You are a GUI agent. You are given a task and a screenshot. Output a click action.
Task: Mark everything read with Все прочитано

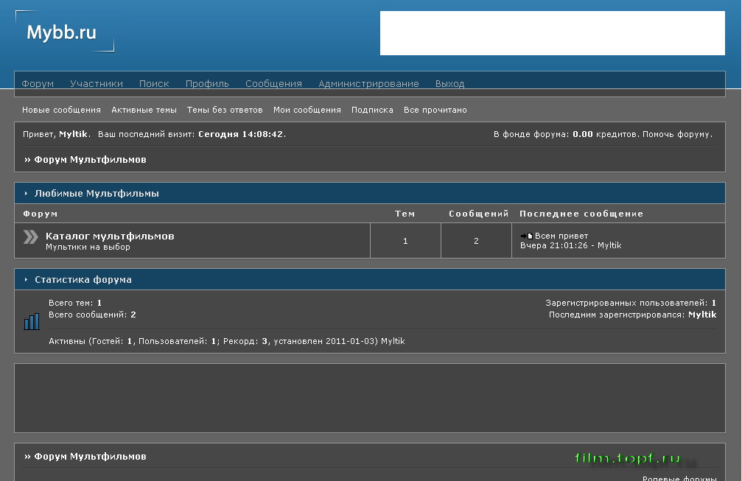(435, 110)
